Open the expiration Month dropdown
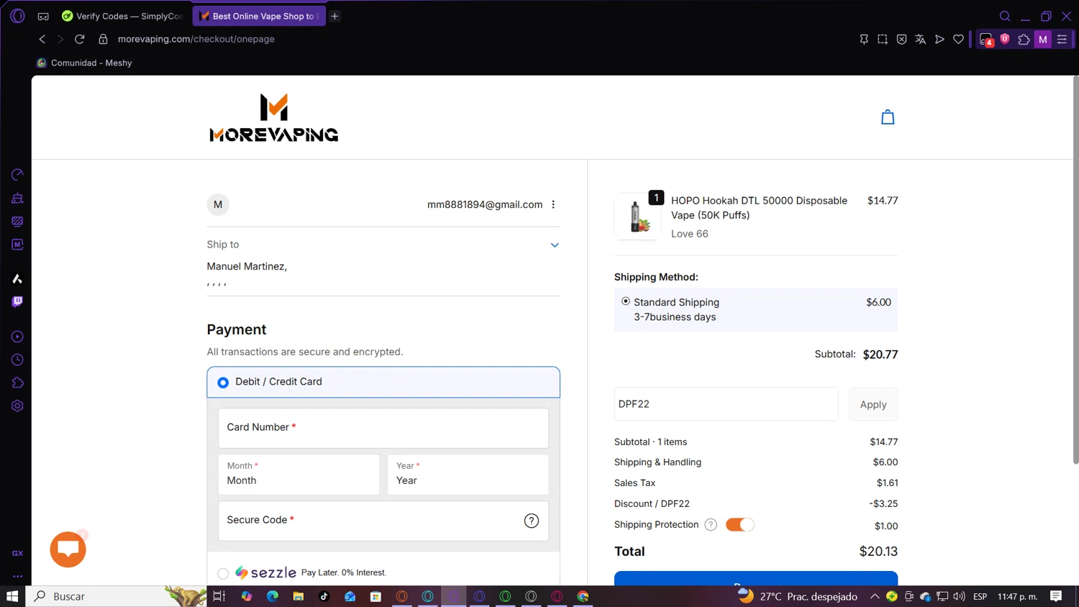 coord(299,474)
